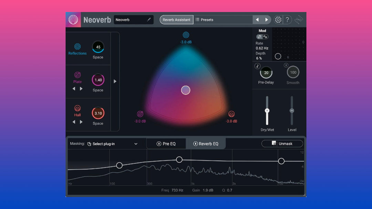Screen dimensions: 372x209
Task: Edit preset name with pencil icon
Action: coord(149,20)
